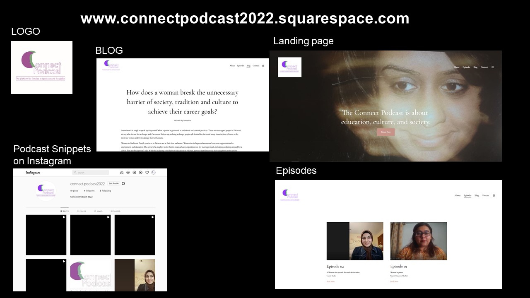Image resolution: width=530 pixels, height=298 pixels.
Task: Click Instagram icon in Episodes page navbar
Action: tap(494, 195)
